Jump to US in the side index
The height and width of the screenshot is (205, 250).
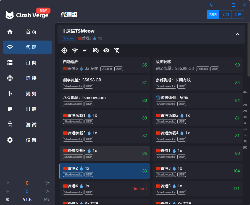pyautogui.click(x=245, y=129)
